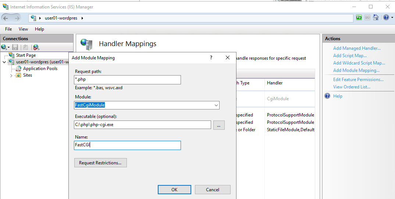Screen dimensions: 395x199
Task: Expand the Sites tree node
Action: tap(11, 75)
